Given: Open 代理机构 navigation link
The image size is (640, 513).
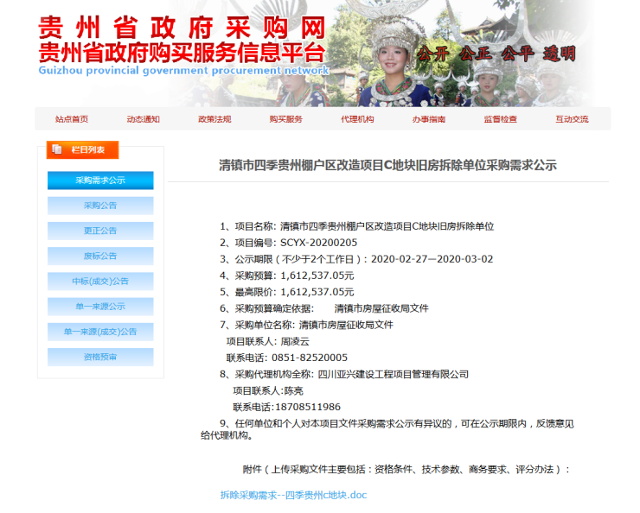Looking at the screenshot, I should [x=357, y=119].
